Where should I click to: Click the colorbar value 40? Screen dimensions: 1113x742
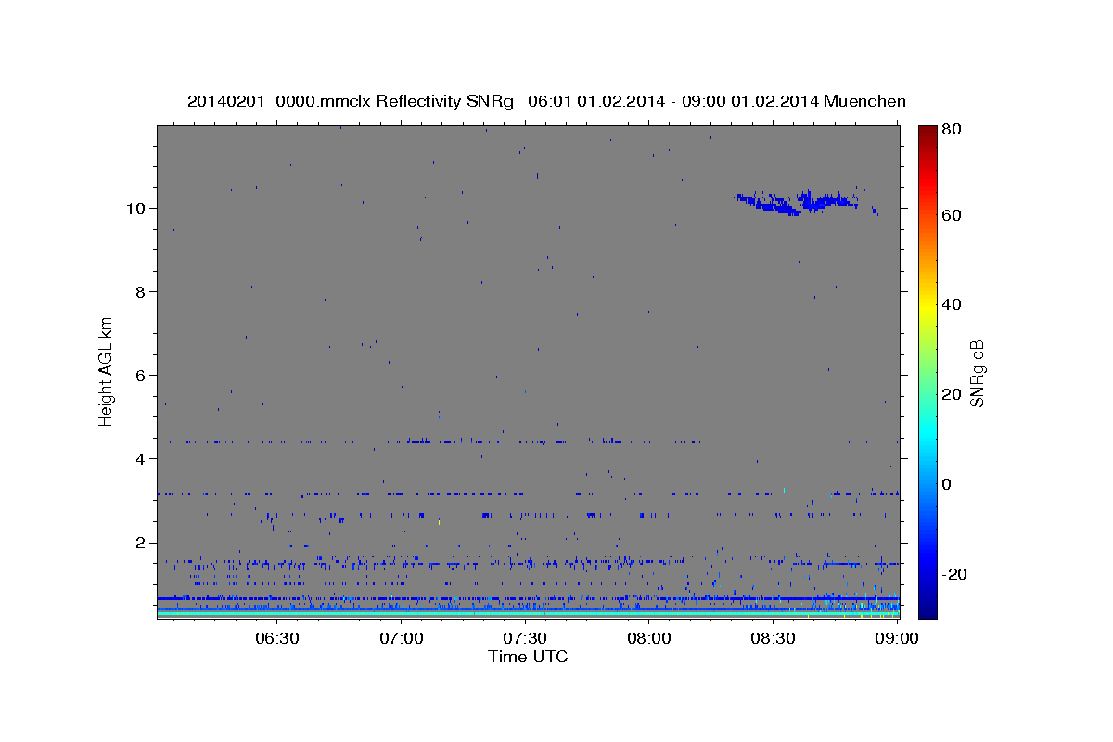point(953,304)
